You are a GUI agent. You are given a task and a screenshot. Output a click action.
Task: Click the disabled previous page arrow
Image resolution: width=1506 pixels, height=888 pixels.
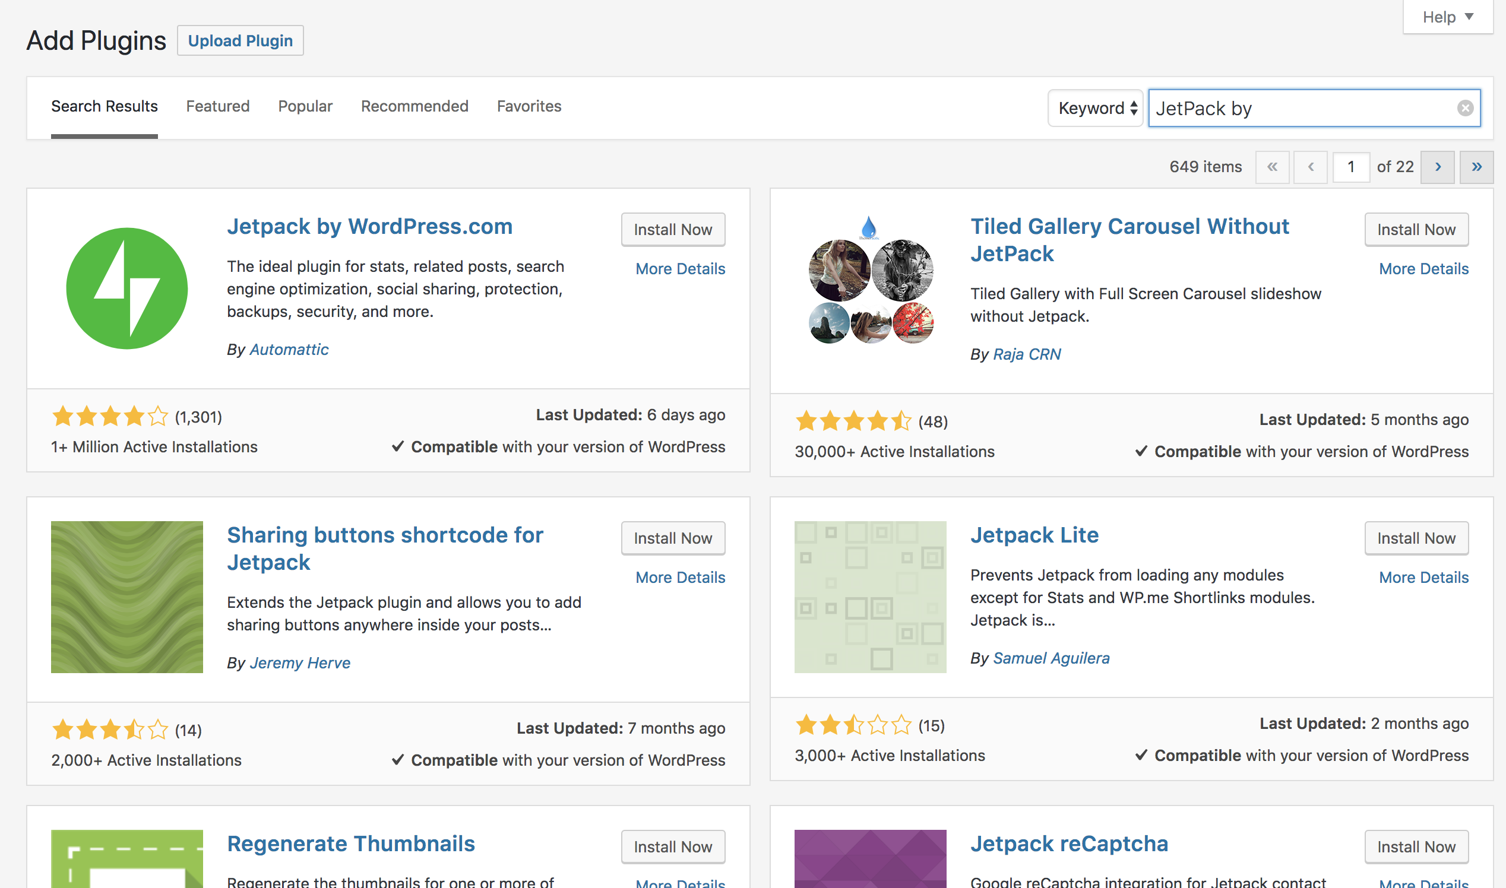coord(1310,167)
